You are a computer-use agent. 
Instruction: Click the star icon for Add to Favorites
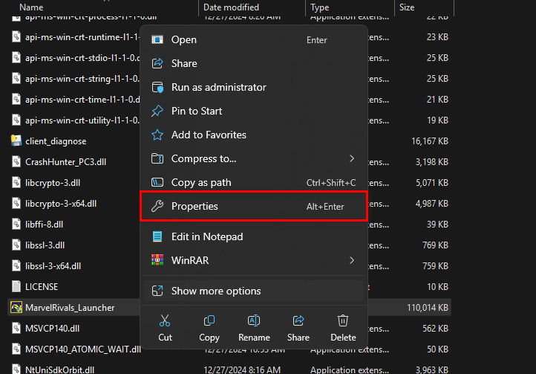[157, 135]
